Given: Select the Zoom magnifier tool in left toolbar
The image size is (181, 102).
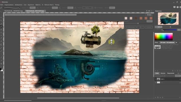Looking at the screenshot, I should [1, 66].
